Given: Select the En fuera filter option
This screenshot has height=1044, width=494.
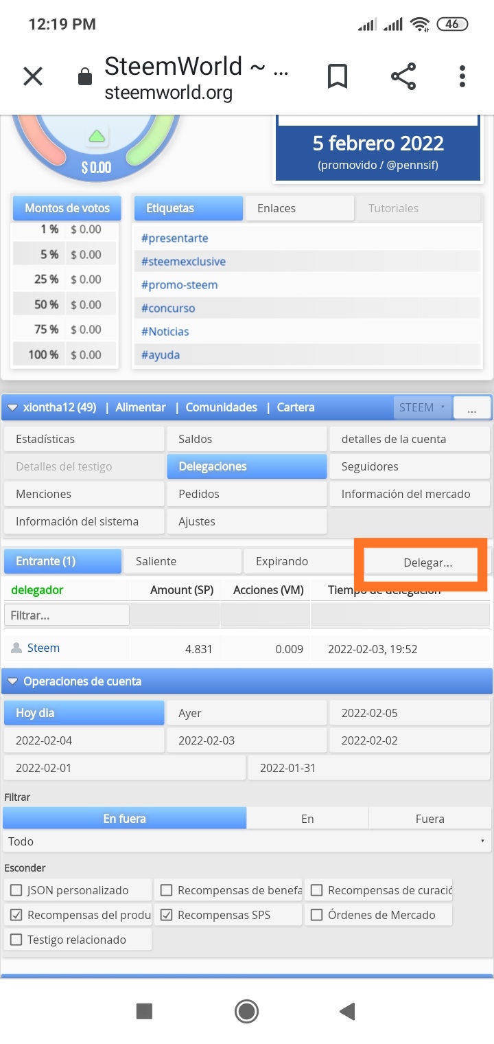Looking at the screenshot, I should click(124, 818).
